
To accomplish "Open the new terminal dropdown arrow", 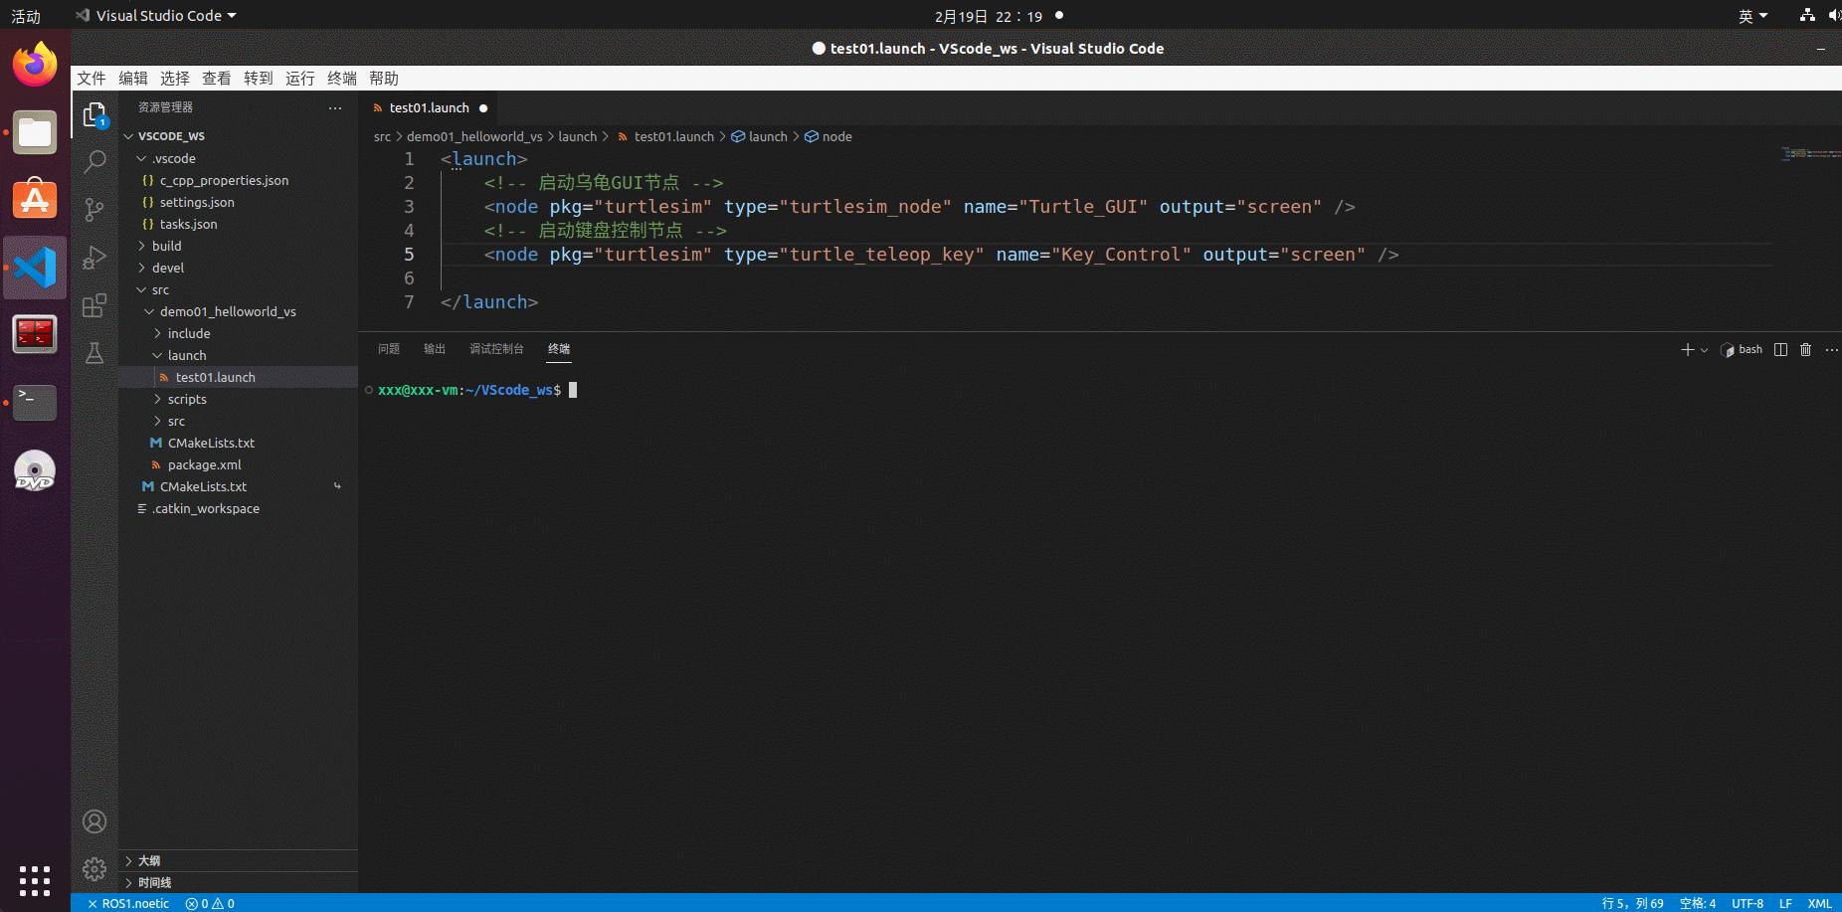I will pyautogui.click(x=1705, y=350).
